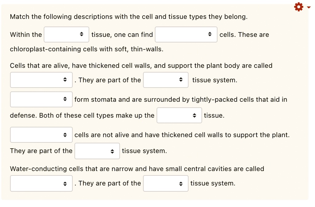Open the dropdown for thickened-wall supporting cells
The width and height of the screenshot is (315, 207).
(x=41, y=80)
